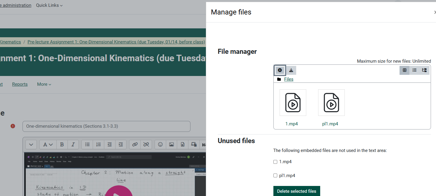Expand the editor toolbar with the chevron

point(31,144)
